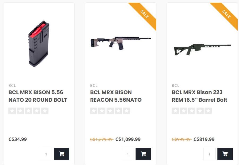239x165 pixels.
Task: Open BCL MRX BISON 5.56 NATO 20 ROUND link
Action: (x=38, y=96)
